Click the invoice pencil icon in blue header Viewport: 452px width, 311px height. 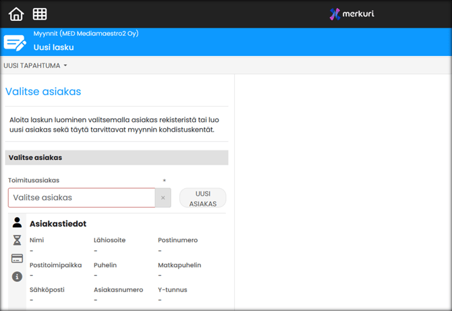click(15, 43)
